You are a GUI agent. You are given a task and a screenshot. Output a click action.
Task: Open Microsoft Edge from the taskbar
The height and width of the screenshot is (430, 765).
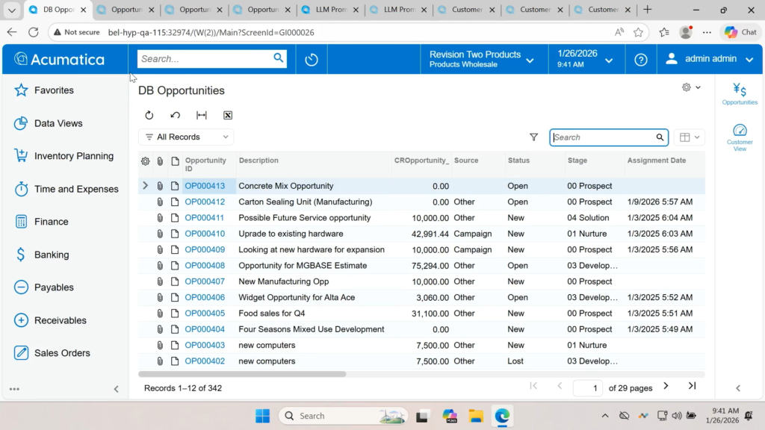(x=501, y=416)
